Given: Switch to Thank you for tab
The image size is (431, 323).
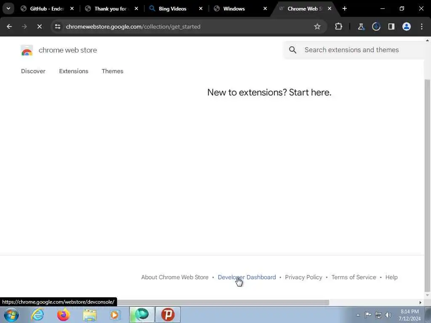Looking at the screenshot, I should (x=111, y=8).
